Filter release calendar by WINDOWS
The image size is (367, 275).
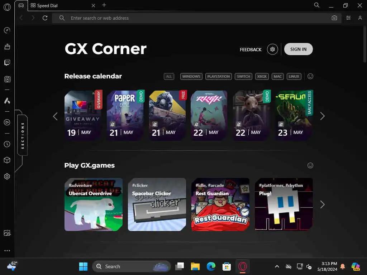191,77
